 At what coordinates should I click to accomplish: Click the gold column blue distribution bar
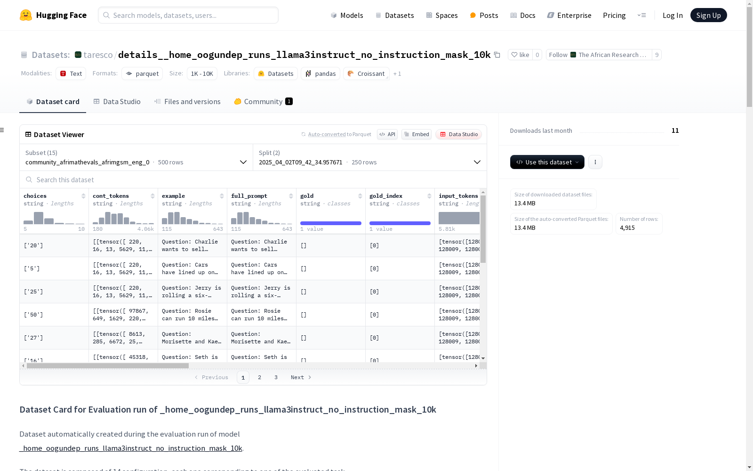point(331,223)
